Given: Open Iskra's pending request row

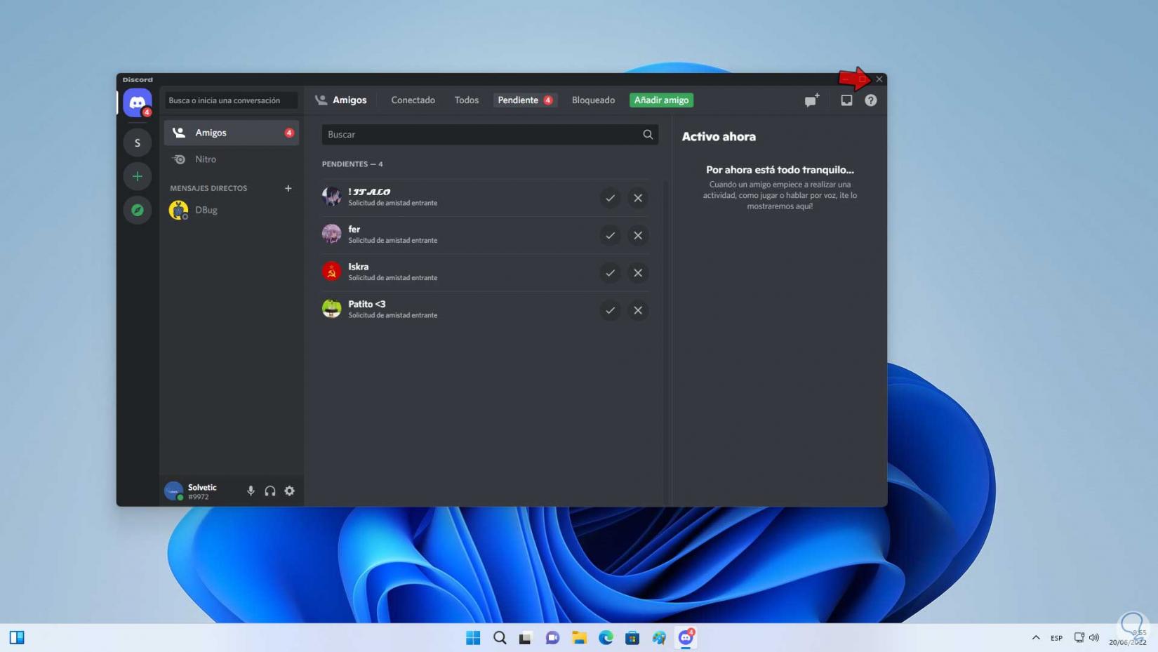Looking at the screenshot, I should pyautogui.click(x=486, y=272).
